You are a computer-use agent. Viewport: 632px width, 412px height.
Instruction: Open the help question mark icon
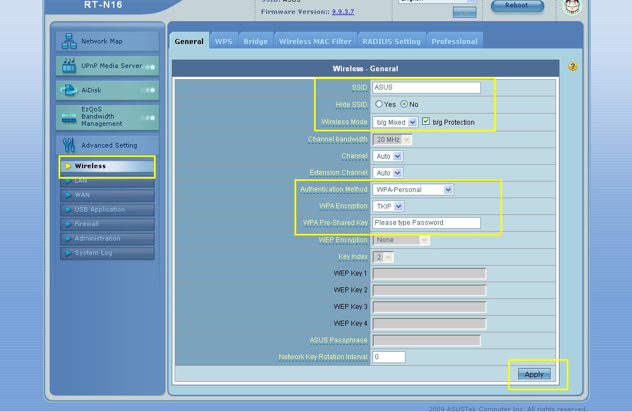572,66
